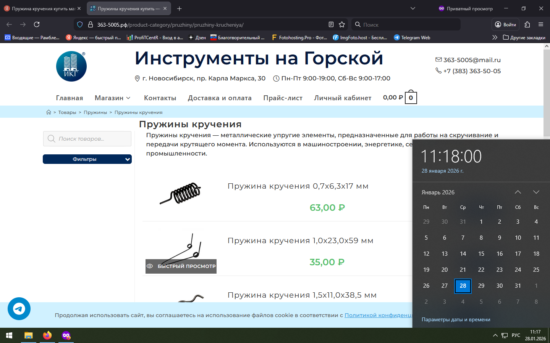
Task: Expand the Магазин menu
Action: coord(112,98)
